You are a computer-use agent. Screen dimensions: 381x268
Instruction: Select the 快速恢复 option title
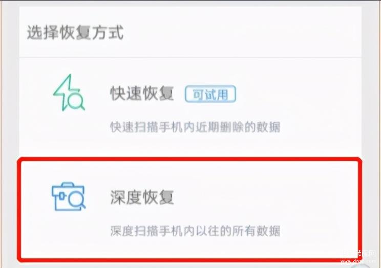click(142, 94)
